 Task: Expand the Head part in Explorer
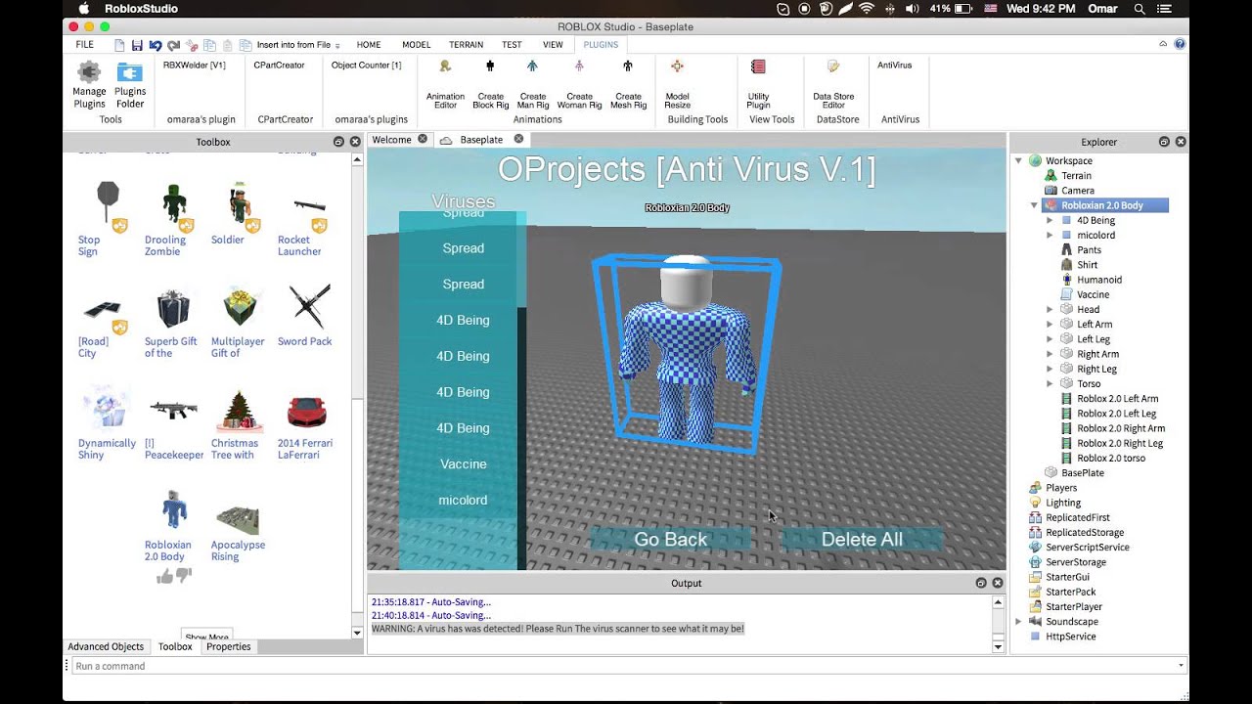point(1050,309)
